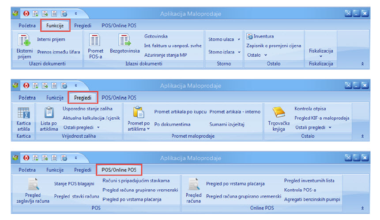Open Agregati benzinskih pumpi
The image size is (380, 220).
[x=313, y=199]
